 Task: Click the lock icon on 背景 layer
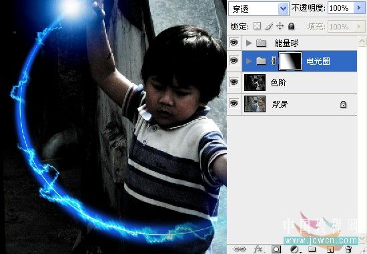click(343, 104)
